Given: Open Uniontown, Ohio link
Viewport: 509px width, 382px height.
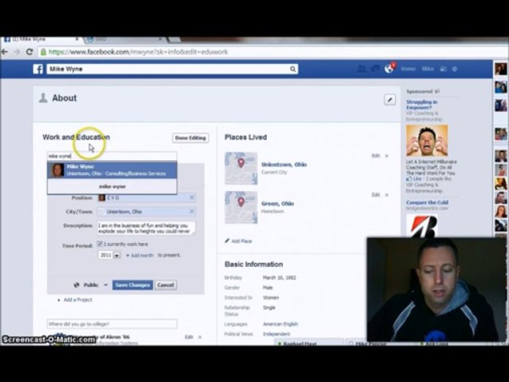Looking at the screenshot, I should click(284, 164).
